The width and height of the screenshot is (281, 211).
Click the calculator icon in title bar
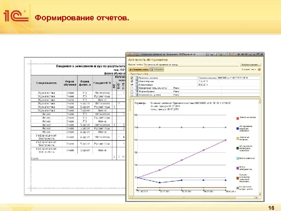pos(230,54)
